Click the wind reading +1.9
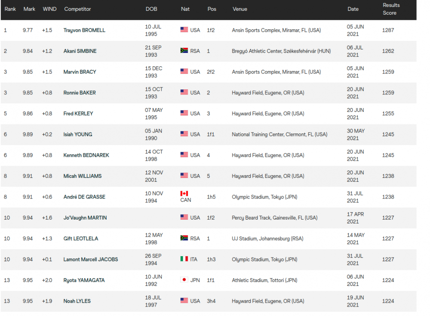430x316 pixels. click(47, 301)
